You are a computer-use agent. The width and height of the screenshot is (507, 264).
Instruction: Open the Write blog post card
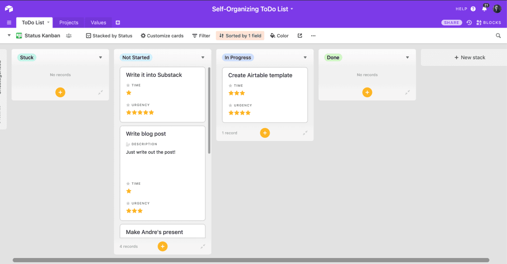point(163,173)
